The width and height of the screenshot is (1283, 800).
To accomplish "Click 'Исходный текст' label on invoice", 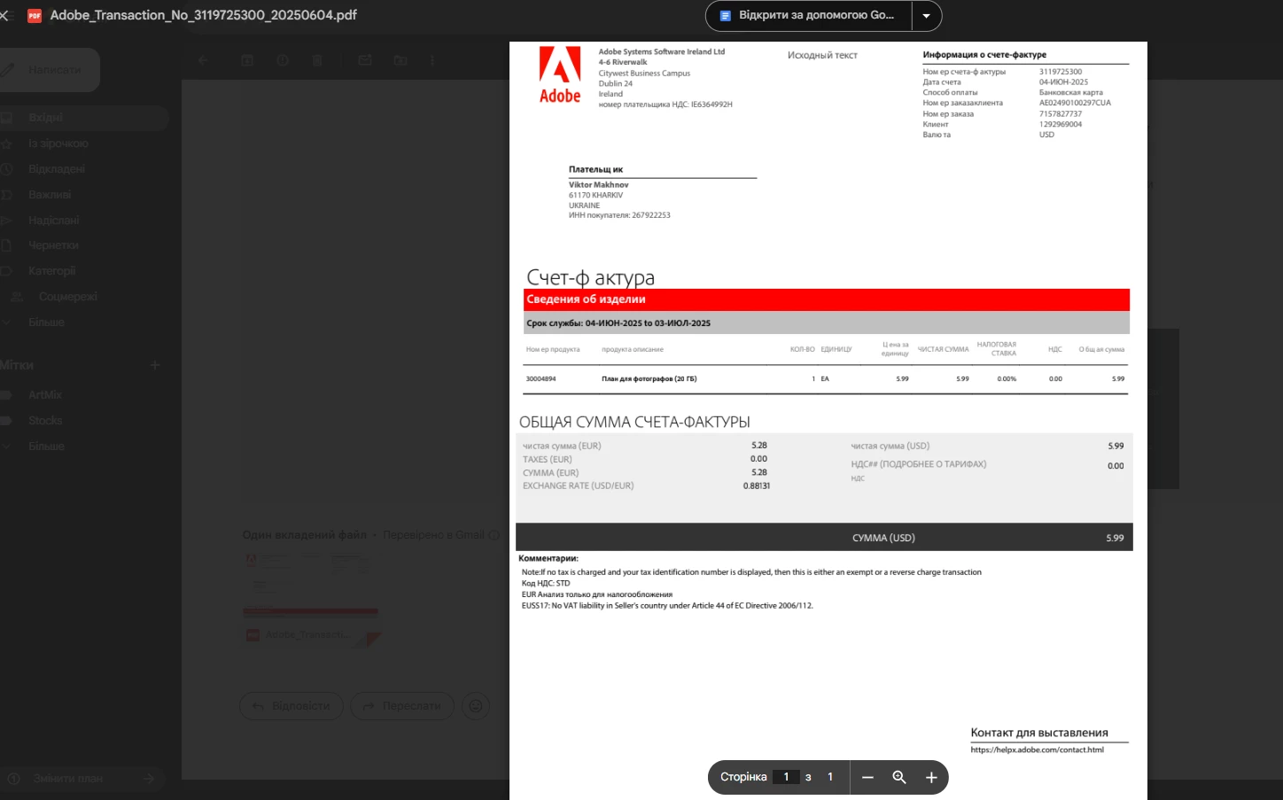I will 822,55.
